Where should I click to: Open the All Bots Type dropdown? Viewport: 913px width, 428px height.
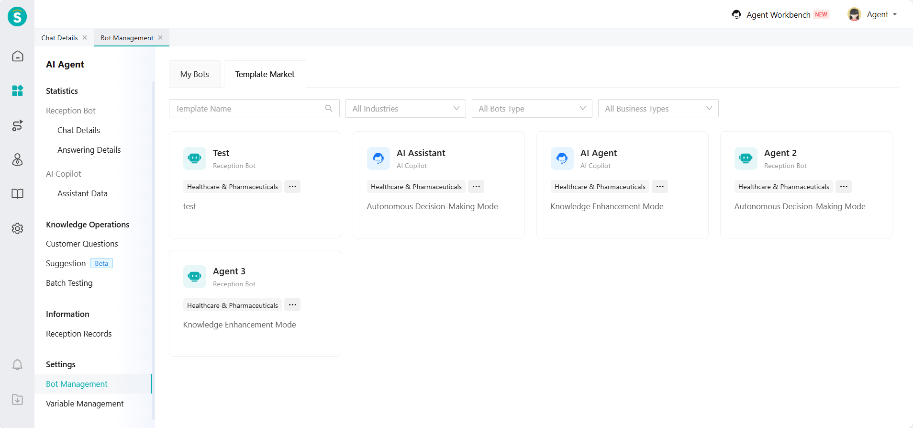[532, 109]
